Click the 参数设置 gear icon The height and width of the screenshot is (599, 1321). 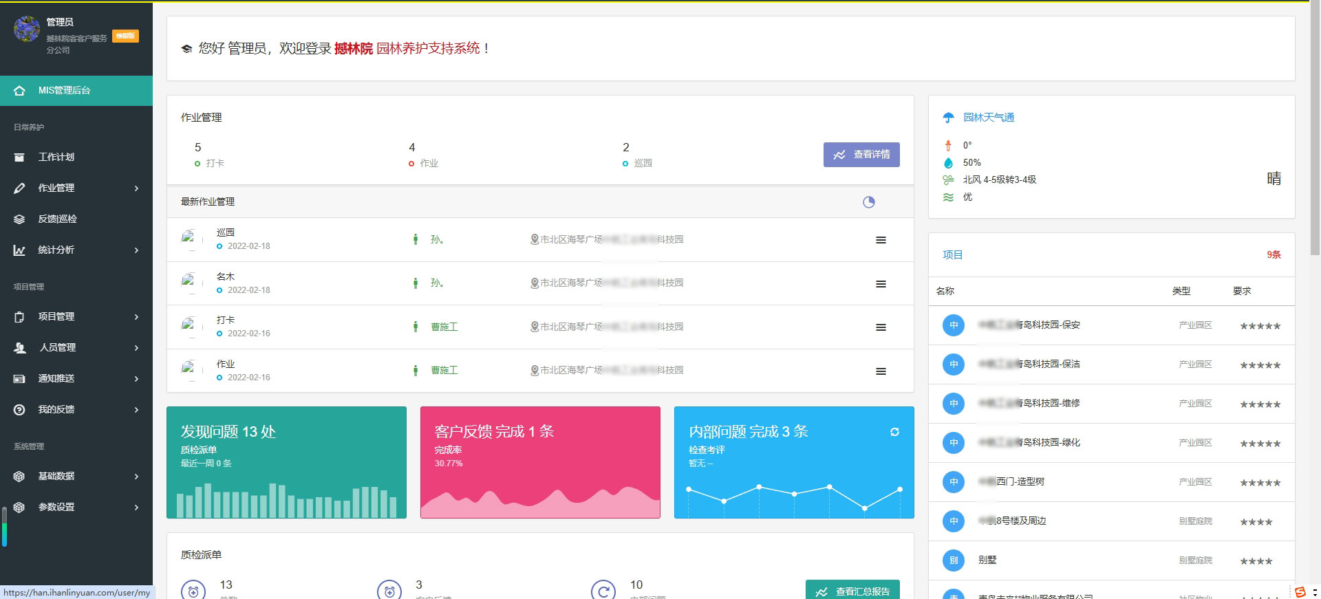click(19, 508)
